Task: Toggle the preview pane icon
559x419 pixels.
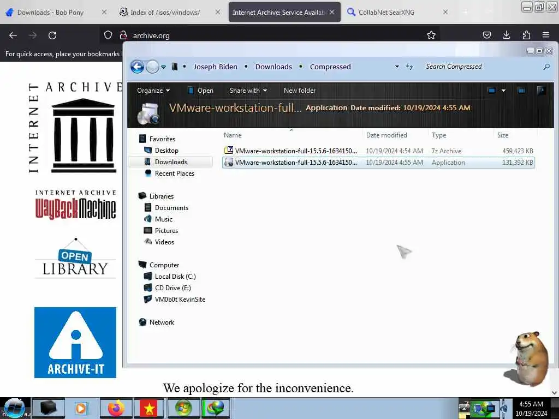Action: 521,91
